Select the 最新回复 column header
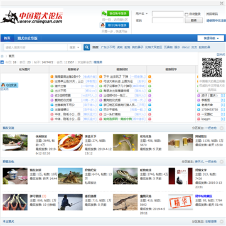This screenshot has height=226, width=226. coord(122,69)
